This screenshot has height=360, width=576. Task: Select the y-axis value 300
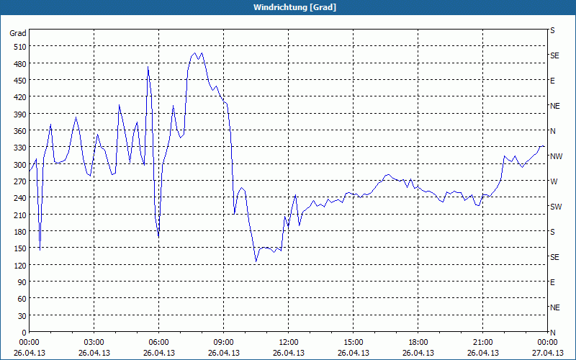click(20, 165)
